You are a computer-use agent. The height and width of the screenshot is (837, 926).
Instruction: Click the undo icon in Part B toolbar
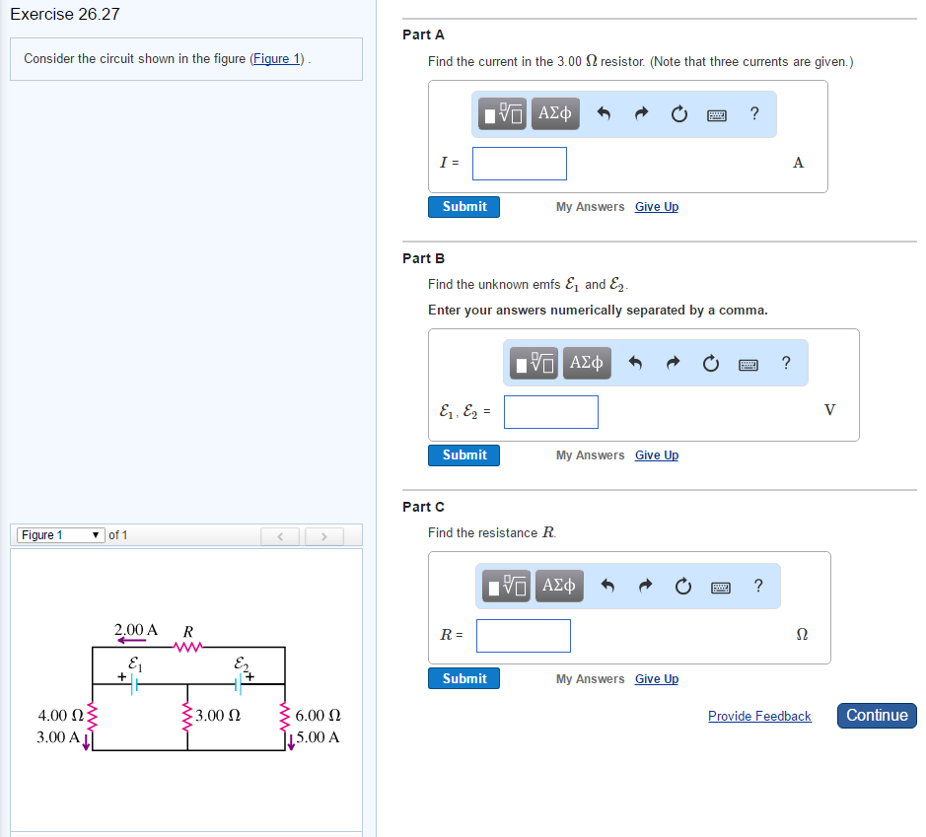tap(635, 363)
